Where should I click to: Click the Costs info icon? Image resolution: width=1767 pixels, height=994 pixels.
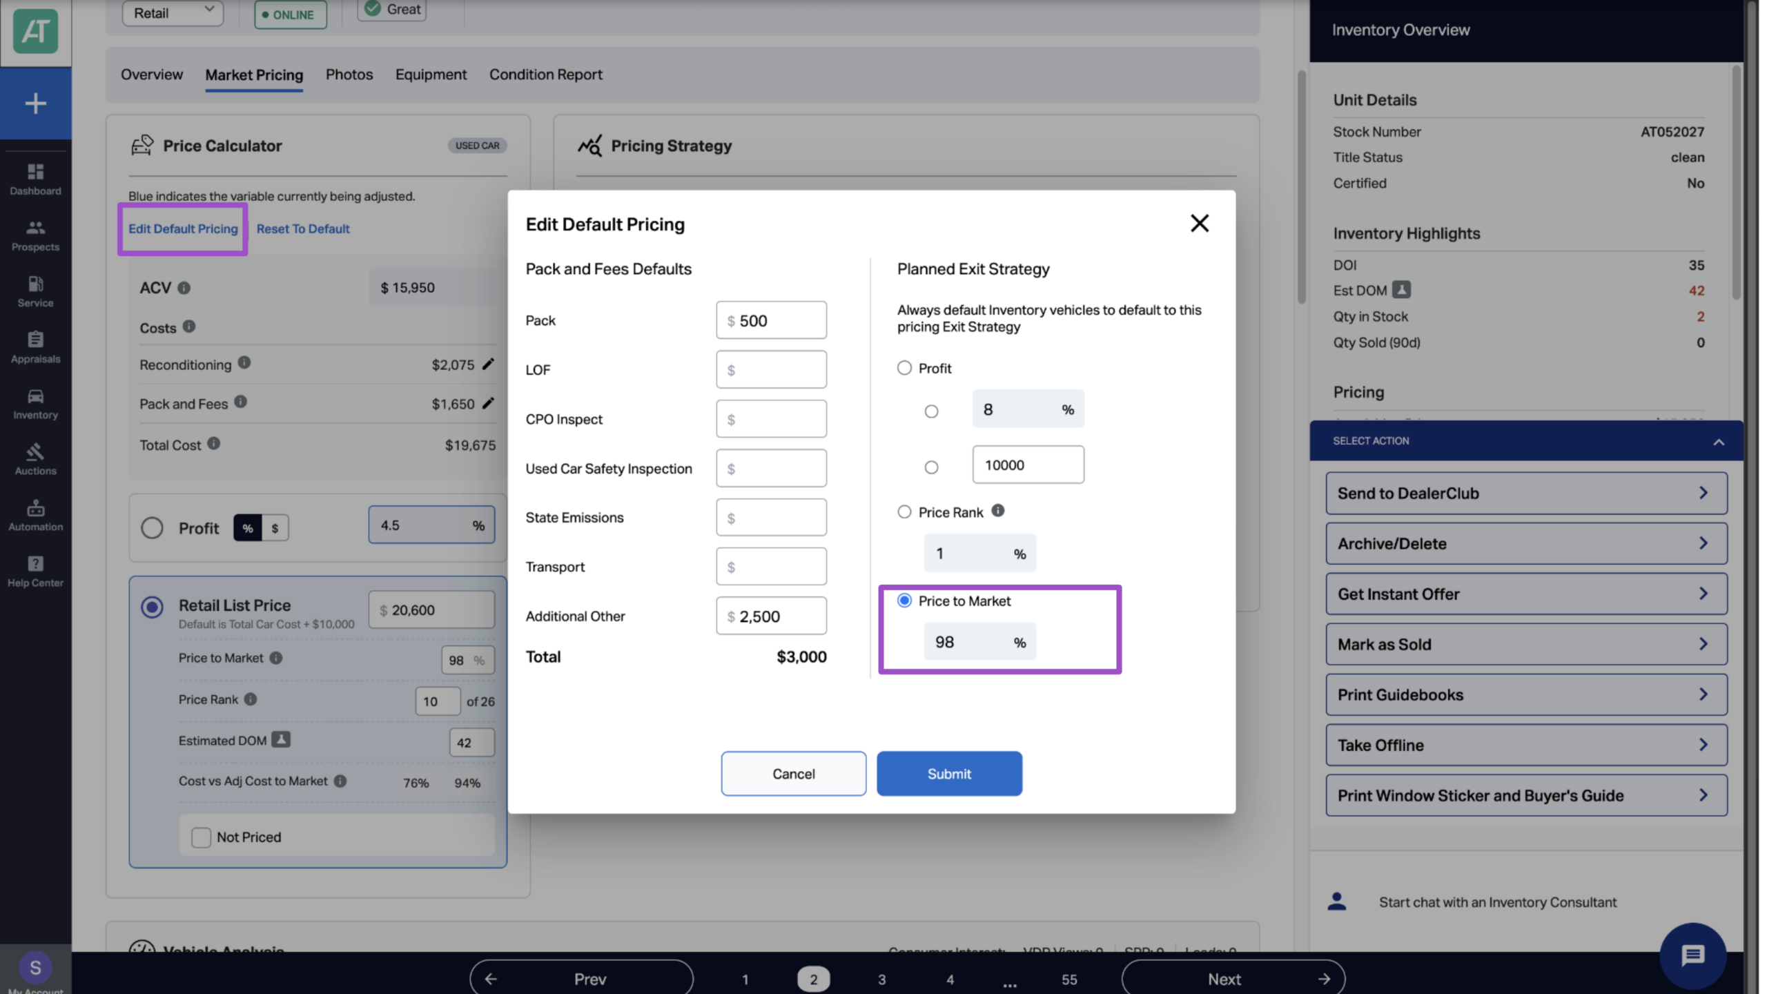pyautogui.click(x=189, y=326)
